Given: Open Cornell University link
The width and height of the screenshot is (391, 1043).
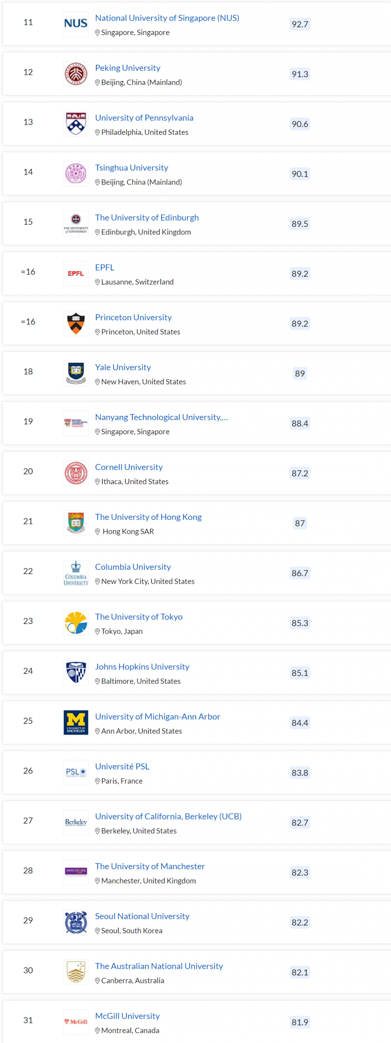Looking at the screenshot, I should coord(129,467).
